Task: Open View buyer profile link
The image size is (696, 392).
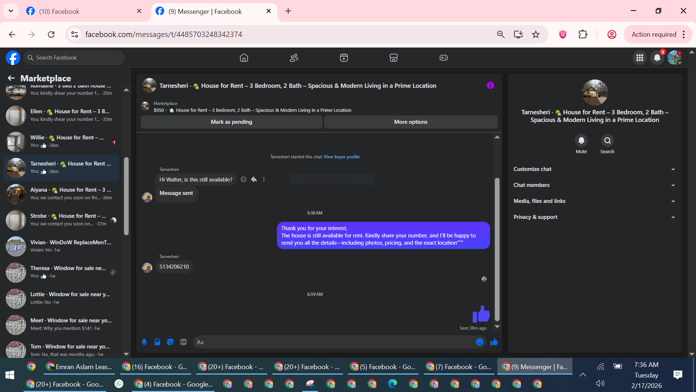Action: [341, 157]
